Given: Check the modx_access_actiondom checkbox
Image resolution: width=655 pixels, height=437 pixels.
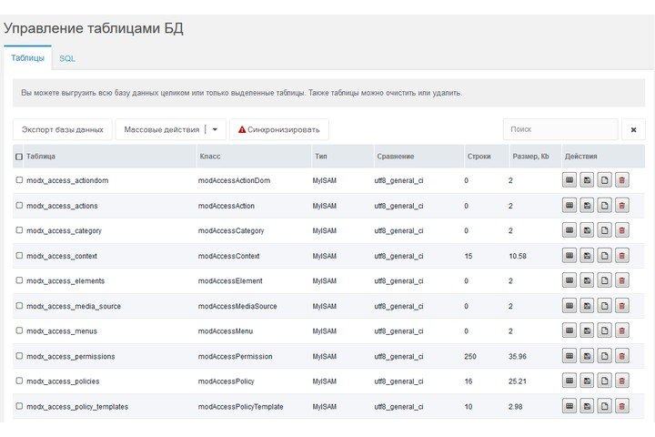Looking at the screenshot, I should coord(19,180).
